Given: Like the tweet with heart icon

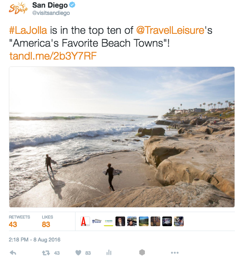Looking at the screenshot, I should (x=78, y=253).
